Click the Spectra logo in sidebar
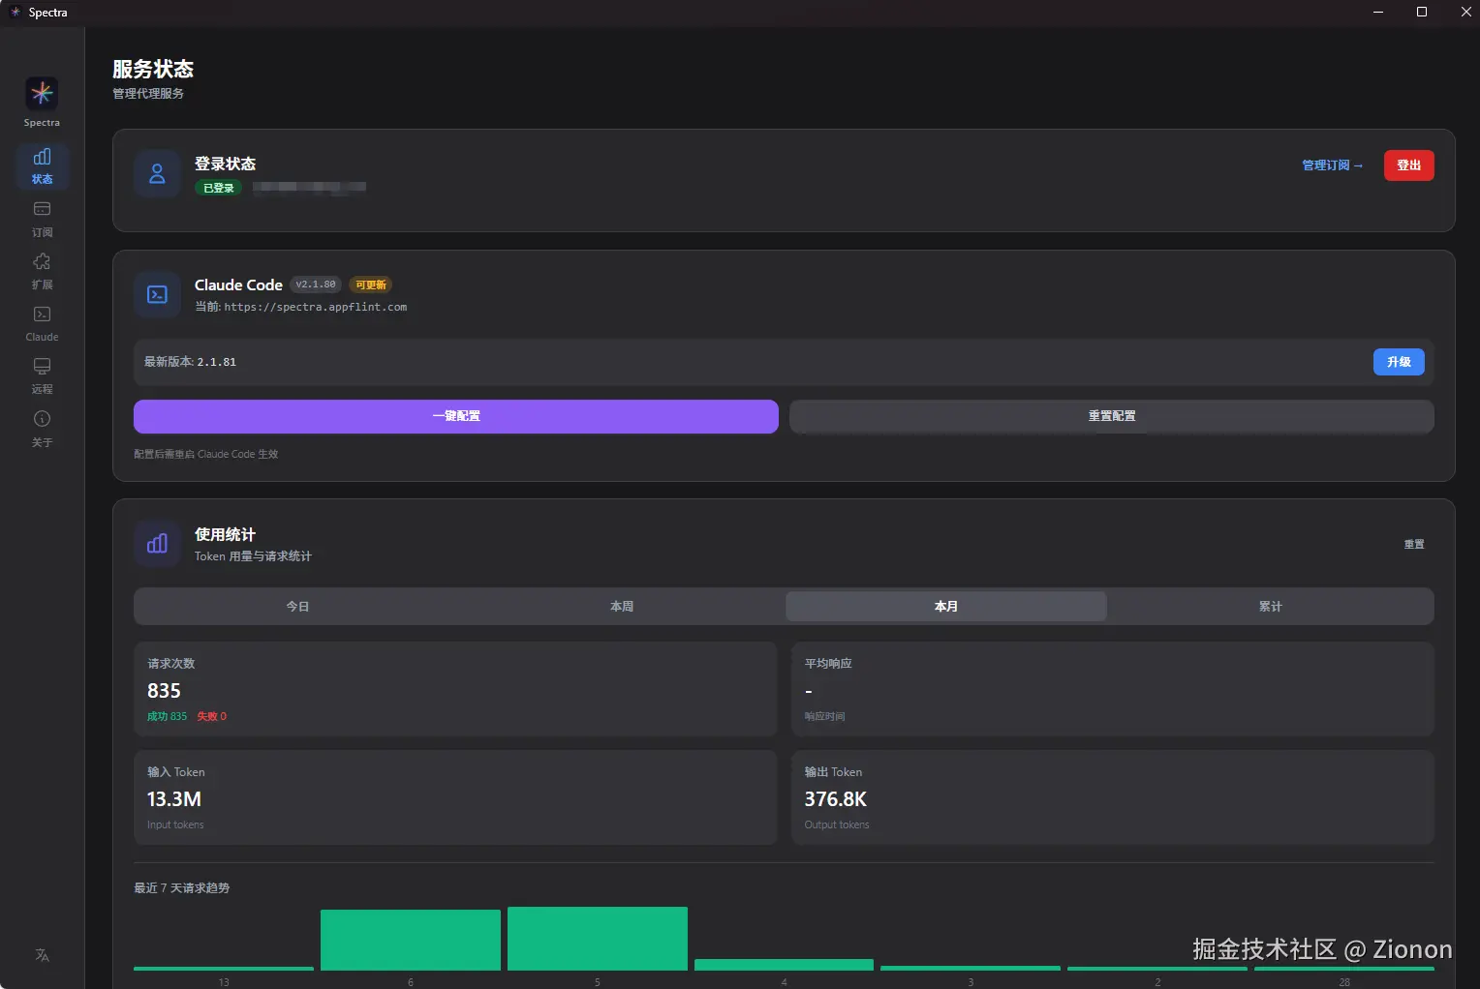Viewport: 1480px width, 989px height. click(42, 93)
